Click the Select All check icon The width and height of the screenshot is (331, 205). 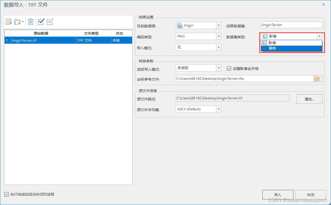pyautogui.click(x=41, y=22)
